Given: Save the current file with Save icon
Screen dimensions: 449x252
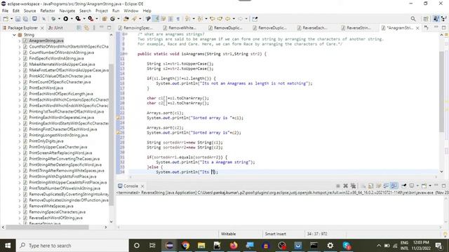Looking at the screenshot, I should pyautogui.click(x=18, y=19).
